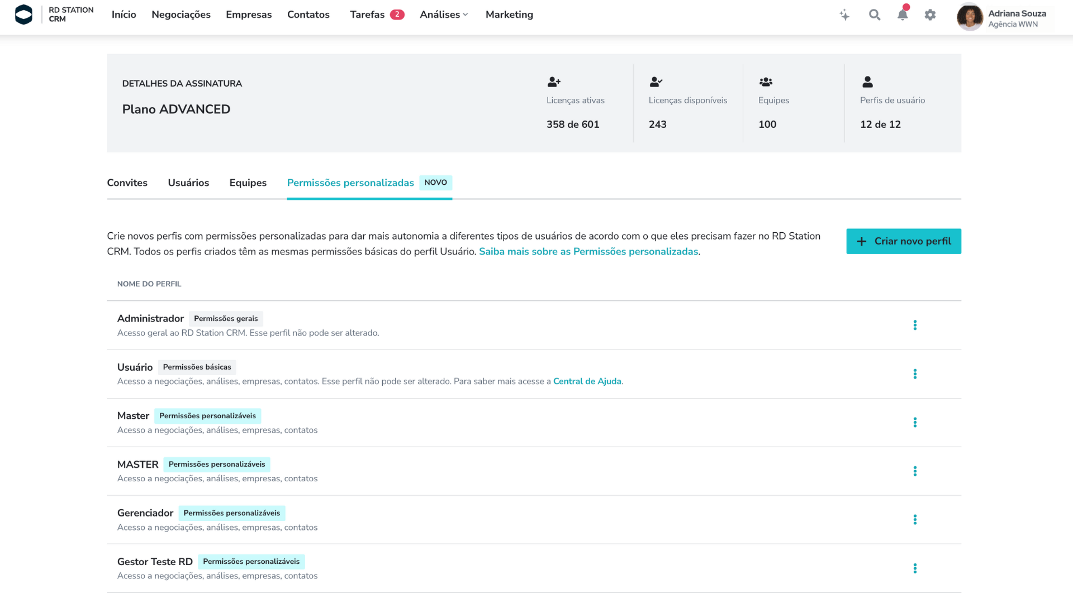Click Adriana Souza's avatar photo
This screenshot has width=1073, height=603.
point(970,17)
